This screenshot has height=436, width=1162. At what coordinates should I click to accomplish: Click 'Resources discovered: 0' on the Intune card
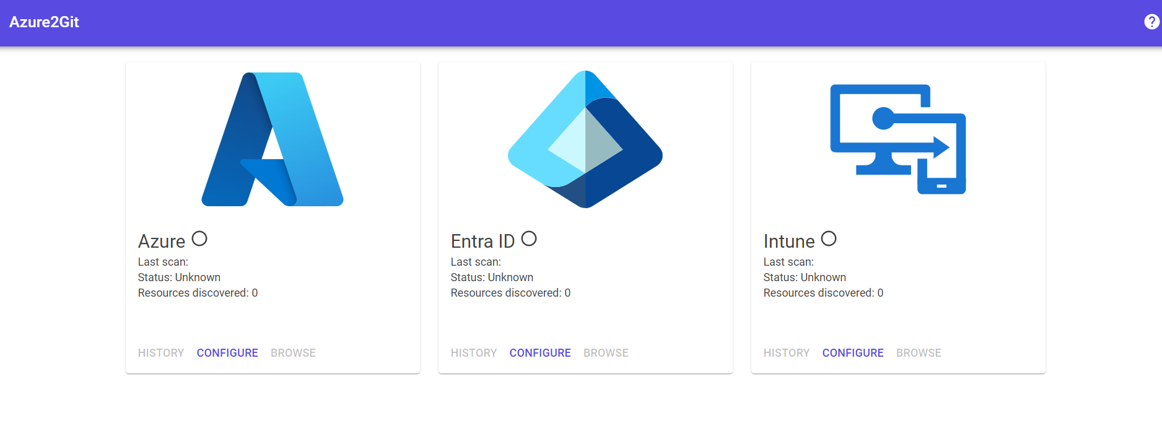823,293
